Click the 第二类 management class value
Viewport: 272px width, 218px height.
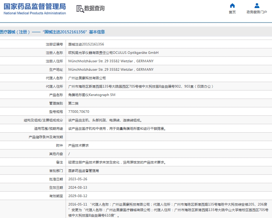pyautogui.click(x=73, y=103)
